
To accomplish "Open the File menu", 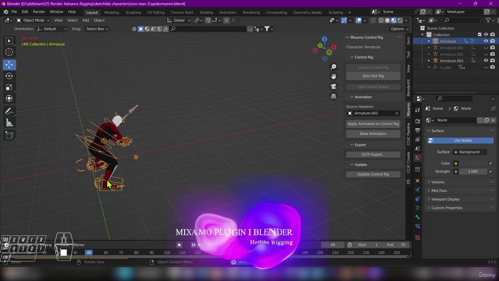I will point(14,12).
